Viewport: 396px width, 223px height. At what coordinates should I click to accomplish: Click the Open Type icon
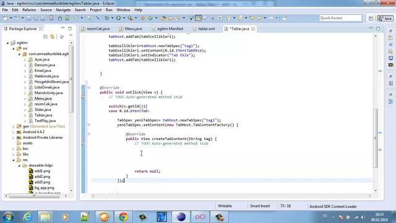(163, 18)
